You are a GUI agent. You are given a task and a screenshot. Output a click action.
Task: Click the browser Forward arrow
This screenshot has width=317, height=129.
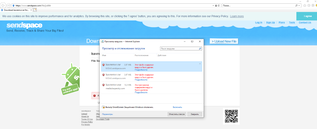point(9,5)
